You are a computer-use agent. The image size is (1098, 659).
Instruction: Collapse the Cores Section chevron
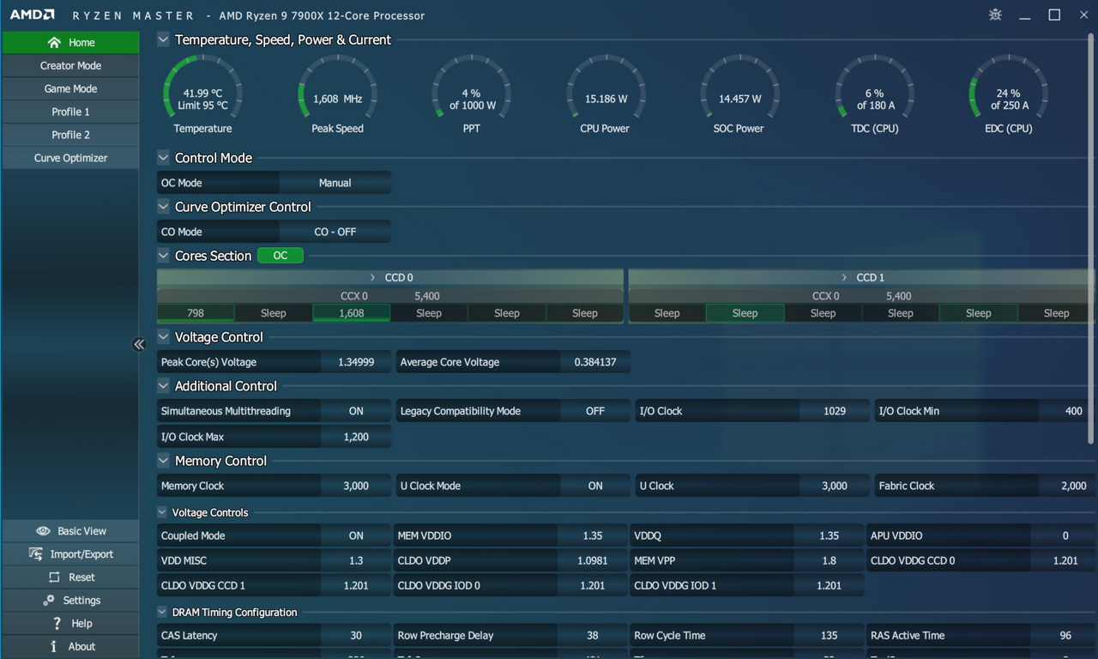pos(164,256)
